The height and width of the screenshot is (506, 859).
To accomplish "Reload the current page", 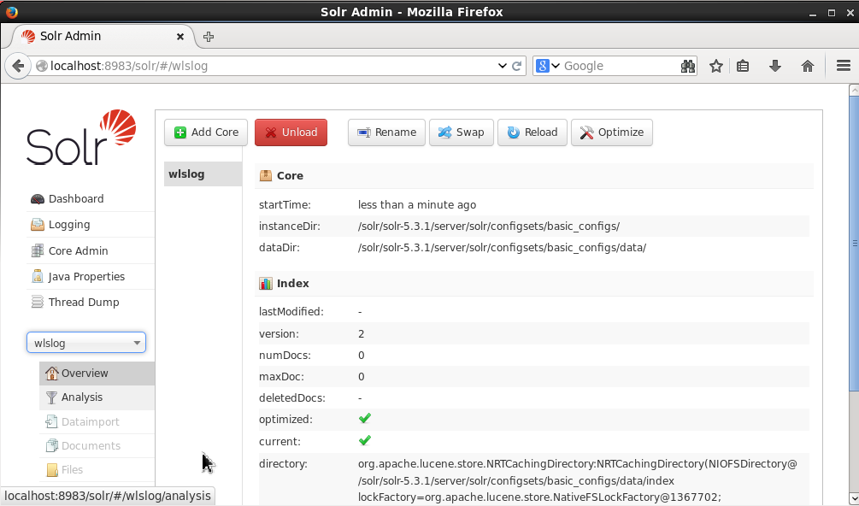I will (516, 67).
